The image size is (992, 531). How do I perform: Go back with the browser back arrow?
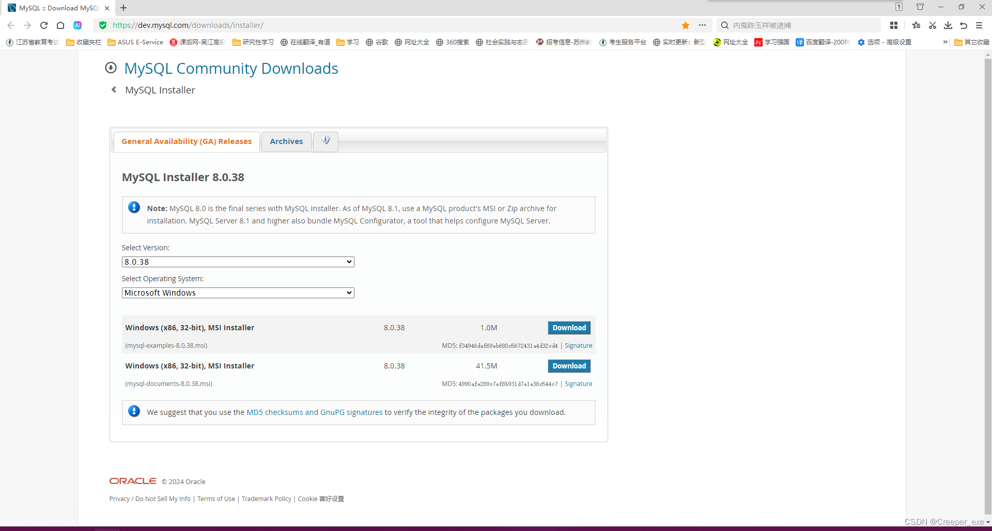click(x=11, y=25)
